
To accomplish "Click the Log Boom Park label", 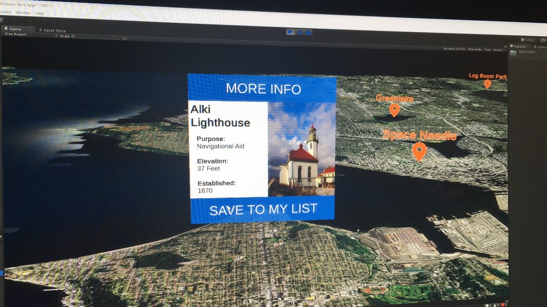I will point(488,76).
